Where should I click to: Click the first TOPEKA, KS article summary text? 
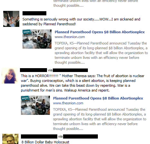pos(101,53)
